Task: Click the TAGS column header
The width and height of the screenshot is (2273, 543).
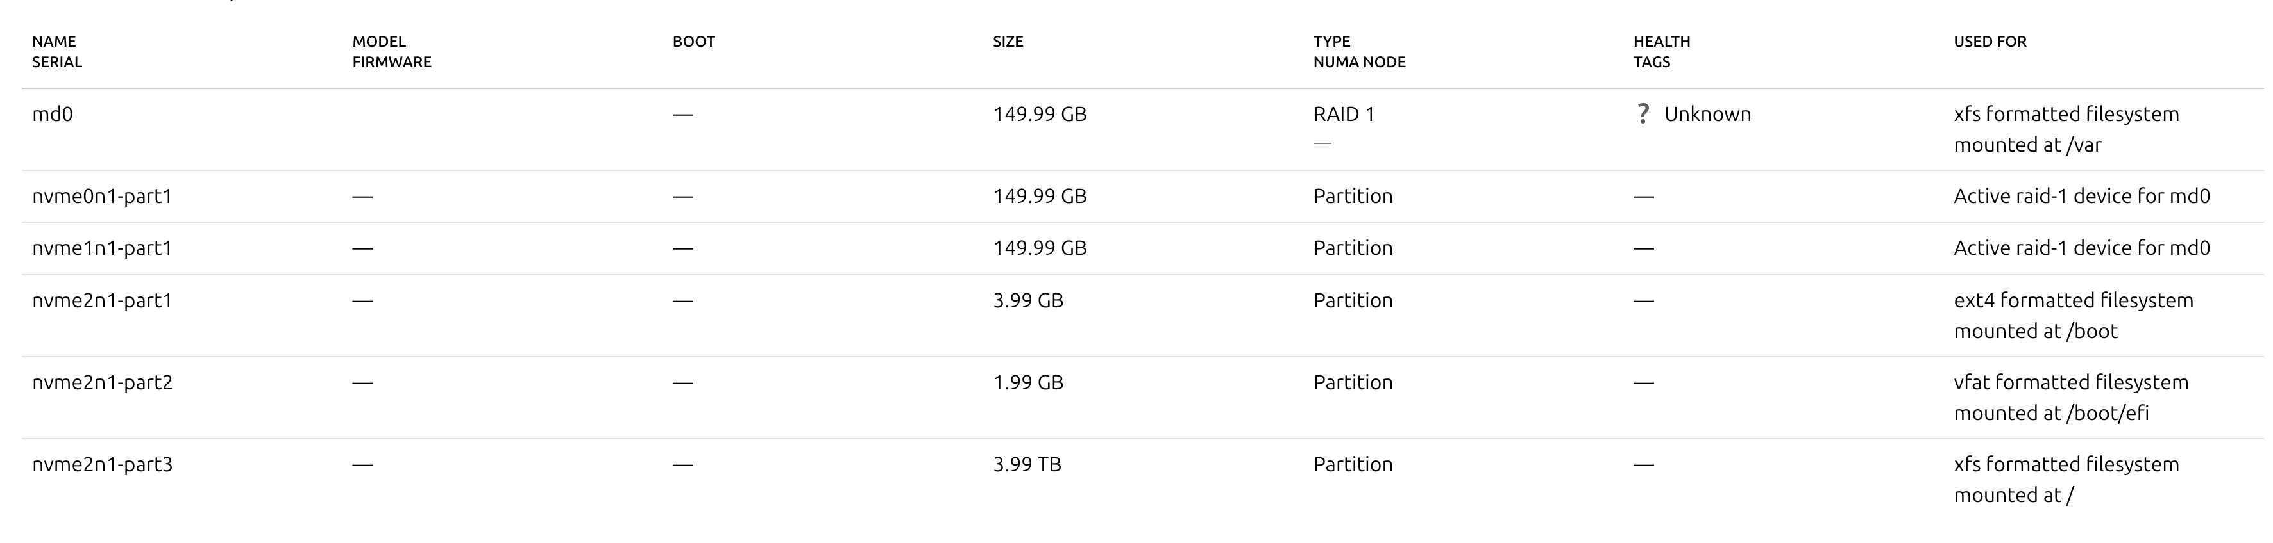Action: point(1652,63)
